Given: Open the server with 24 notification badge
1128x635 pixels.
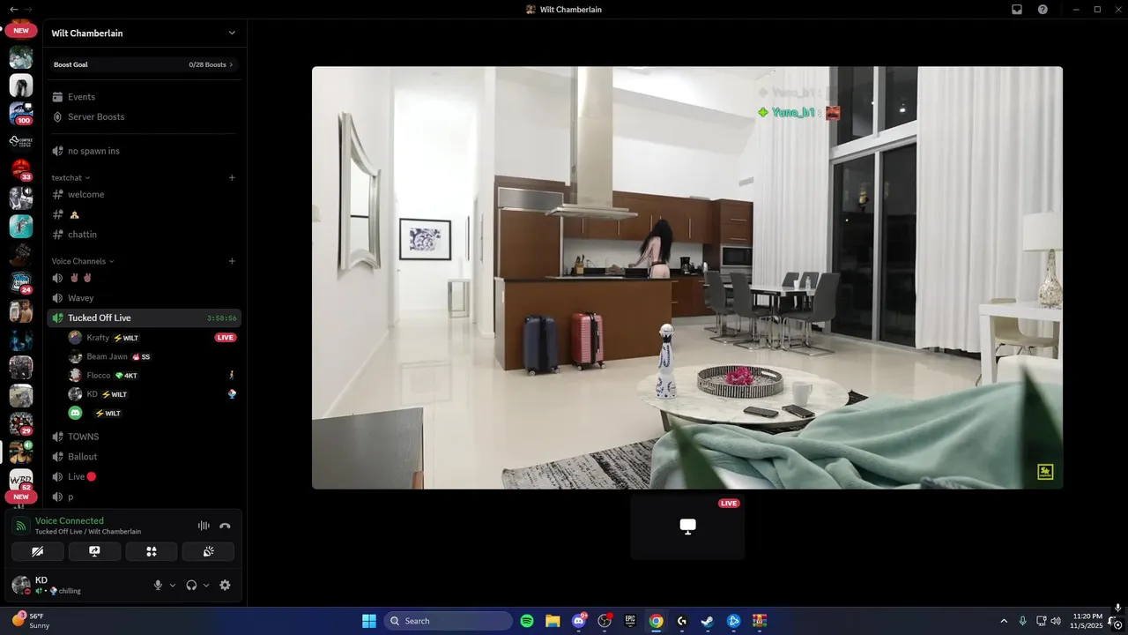Looking at the screenshot, I should [21, 282].
